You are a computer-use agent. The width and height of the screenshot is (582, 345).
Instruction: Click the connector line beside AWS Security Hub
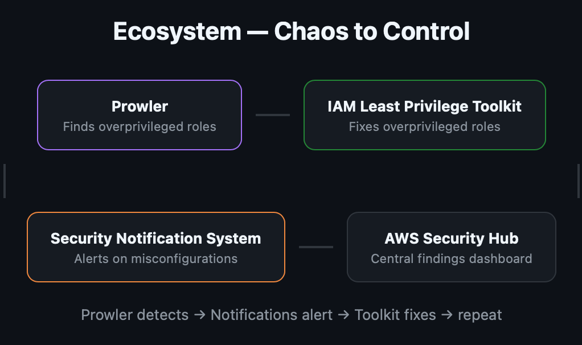[315, 247]
